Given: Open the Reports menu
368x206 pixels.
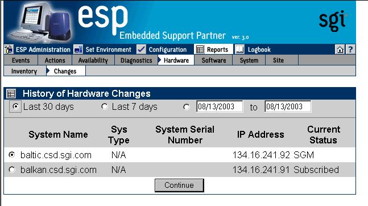Looking at the screenshot, I should click(x=217, y=50).
